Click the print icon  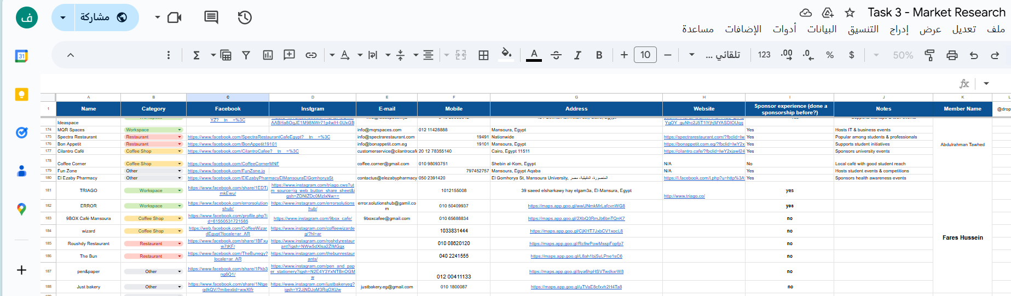point(952,55)
